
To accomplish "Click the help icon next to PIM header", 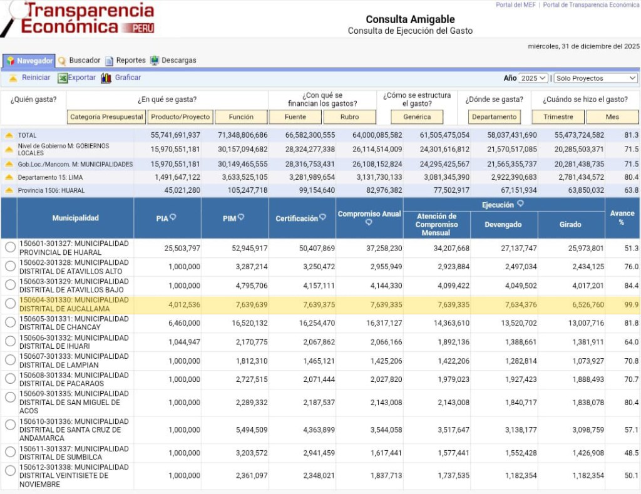I will (241, 217).
